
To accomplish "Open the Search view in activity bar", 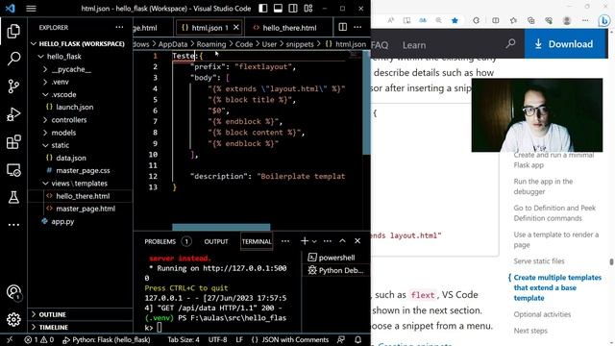I will (x=13, y=59).
